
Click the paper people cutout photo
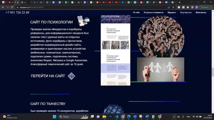tap(160, 70)
